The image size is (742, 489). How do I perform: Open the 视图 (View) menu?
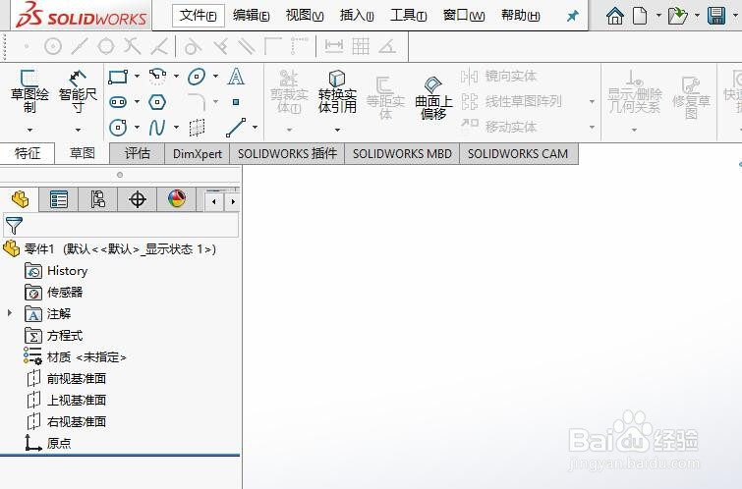click(305, 16)
